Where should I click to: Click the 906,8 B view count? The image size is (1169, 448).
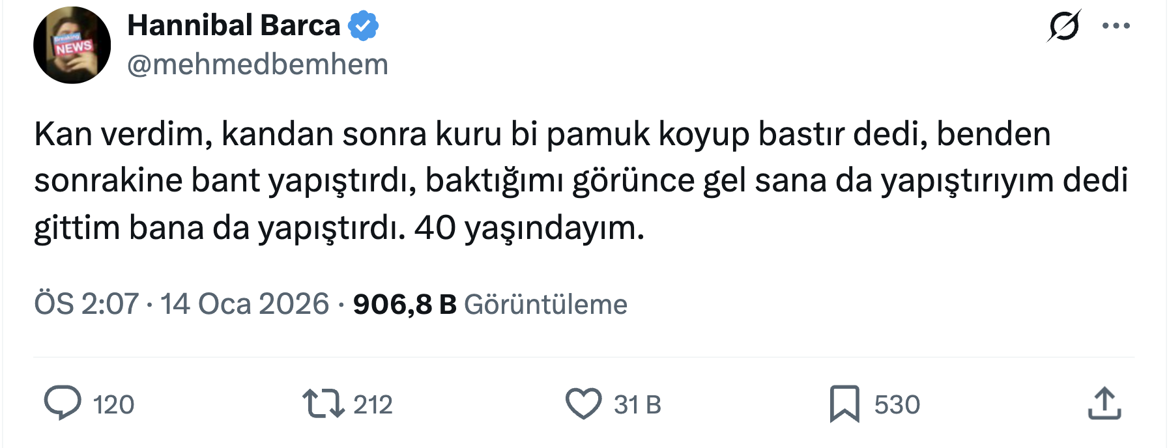404,304
